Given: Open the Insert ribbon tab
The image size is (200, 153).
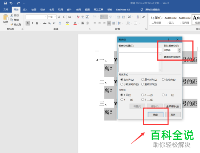Looking at the screenshot, I should point(25,10).
